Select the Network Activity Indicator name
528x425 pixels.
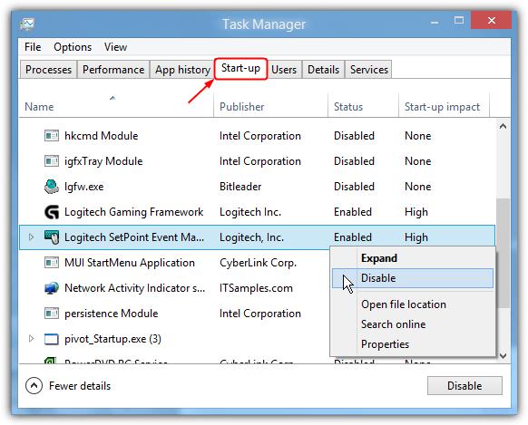[134, 288]
